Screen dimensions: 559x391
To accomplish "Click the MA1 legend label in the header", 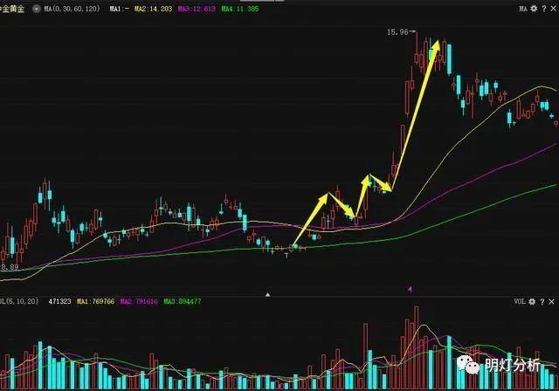I will [118, 8].
